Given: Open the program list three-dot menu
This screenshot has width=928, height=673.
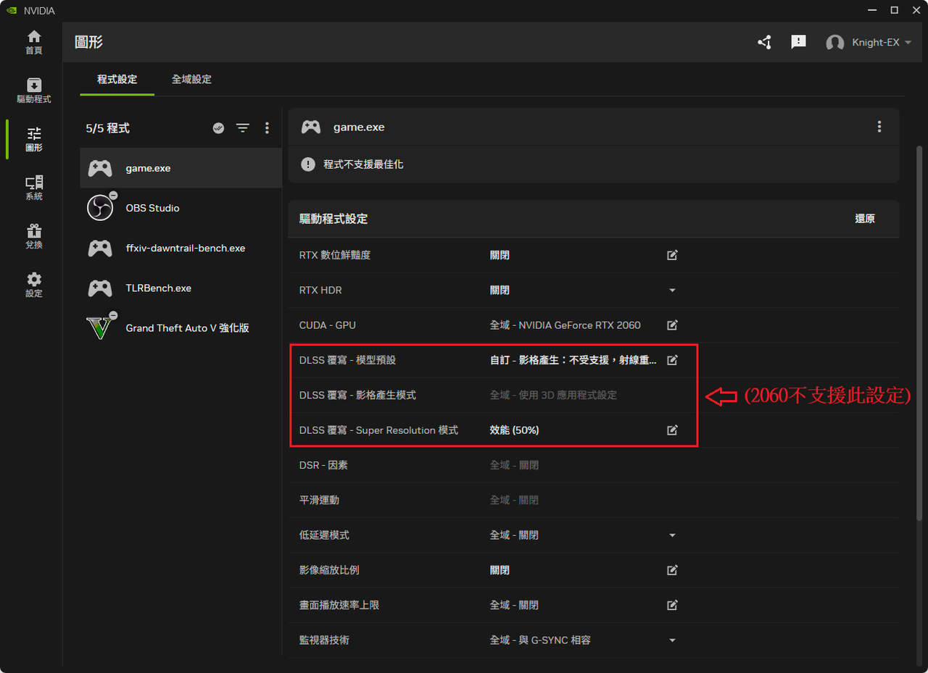Looking at the screenshot, I should [267, 128].
